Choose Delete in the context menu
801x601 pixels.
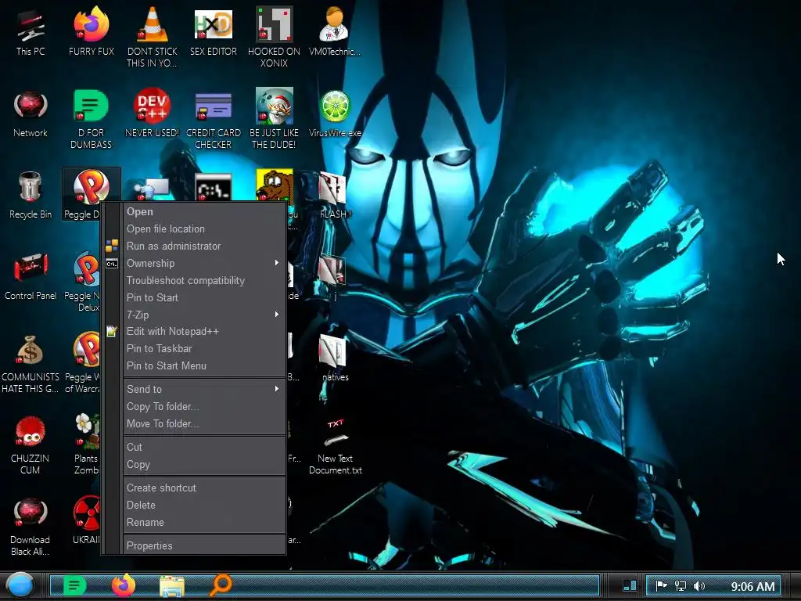coord(204,505)
